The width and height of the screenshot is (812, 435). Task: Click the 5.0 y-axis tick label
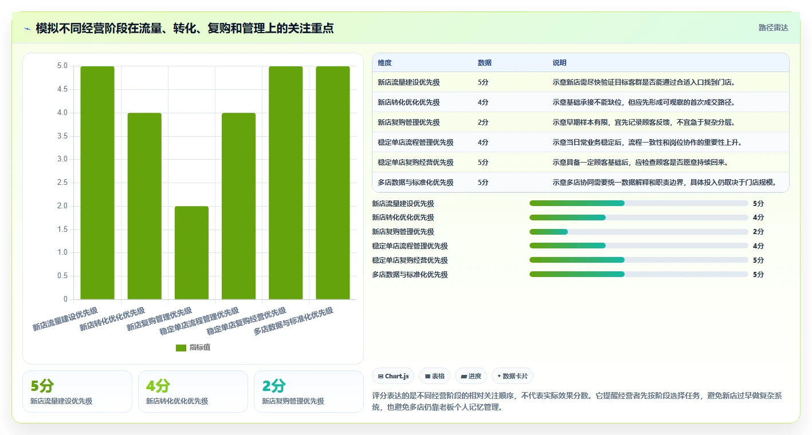[62, 66]
